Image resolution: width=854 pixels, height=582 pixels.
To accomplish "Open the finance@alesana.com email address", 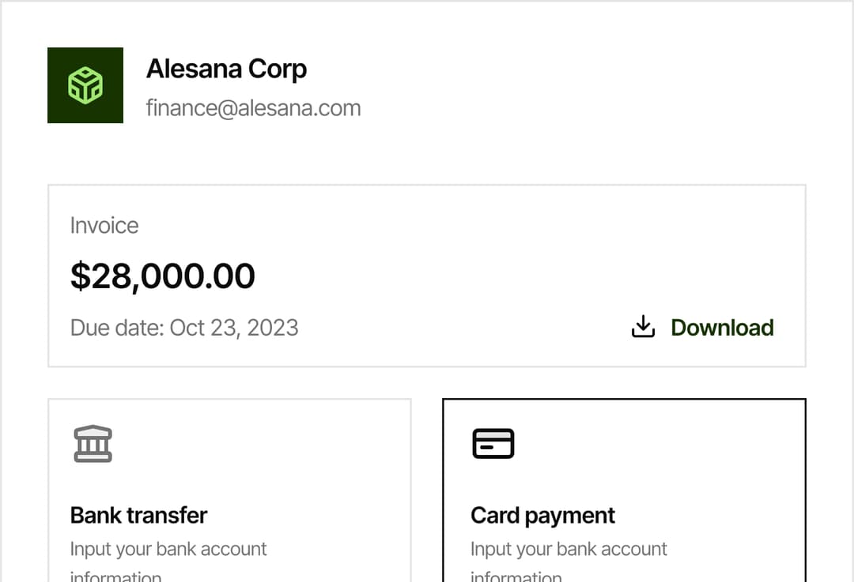I will [x=253, y=108].
